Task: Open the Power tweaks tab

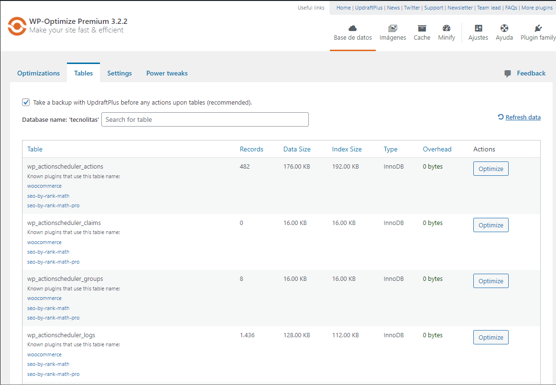Action: [x=166, y=73]
